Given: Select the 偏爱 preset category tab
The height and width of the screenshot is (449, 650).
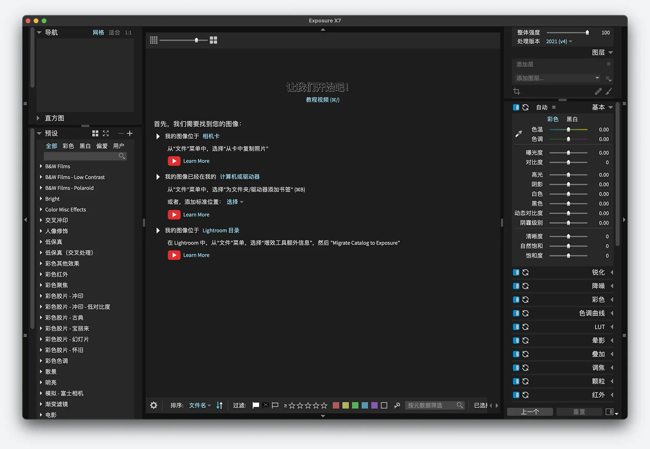Looking at the screenshot, I should pos(102,146).
